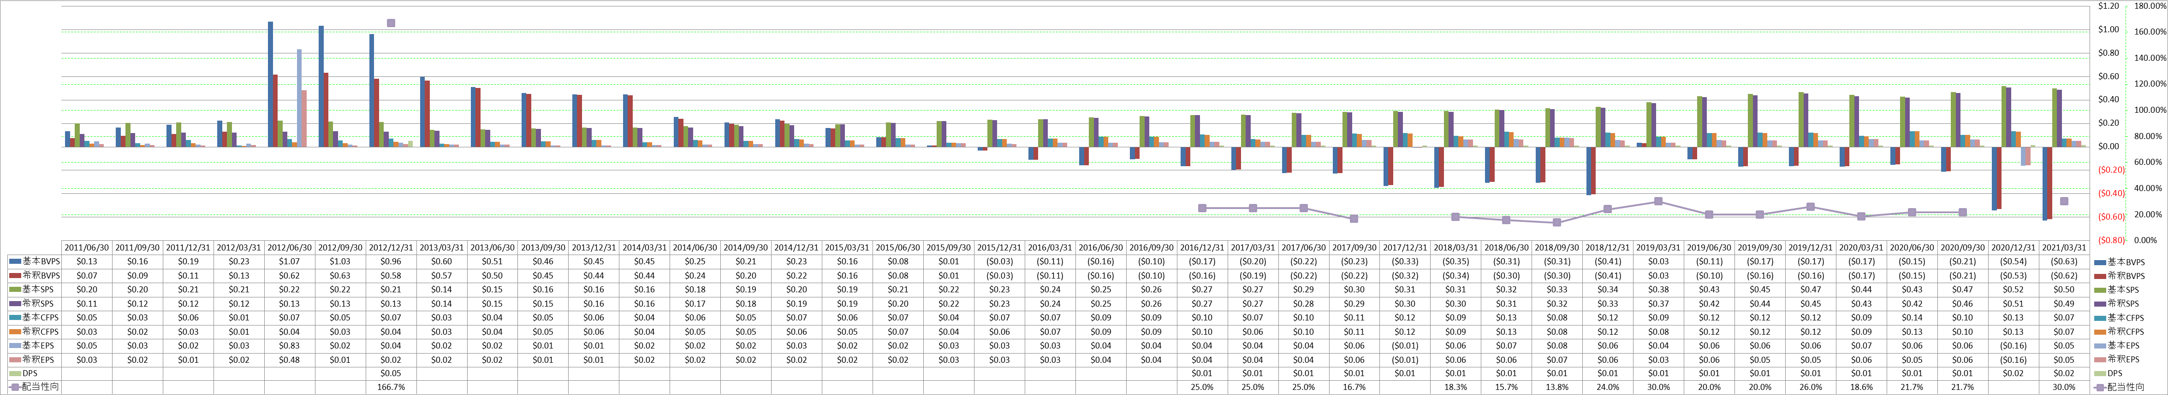Click the $1.07 基本BVPS cell for 2012/06/30
This screenshot has width=2168, height=395.
291,261
